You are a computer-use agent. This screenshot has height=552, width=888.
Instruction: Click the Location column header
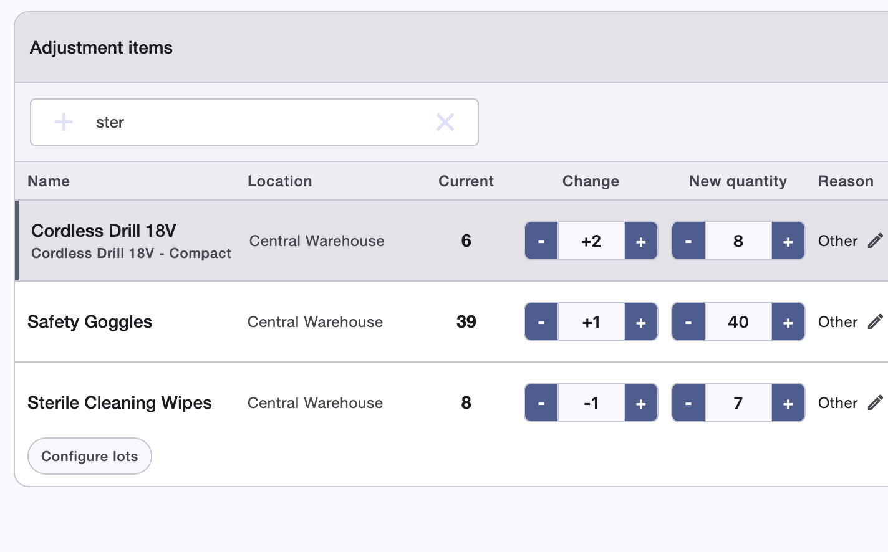tap(280, 181)
